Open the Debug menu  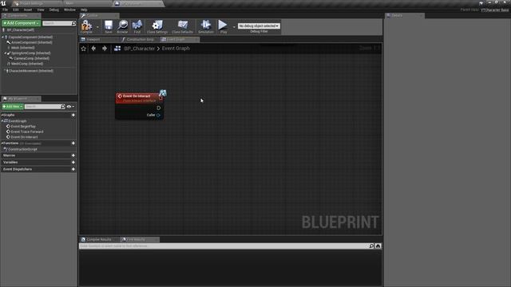tap(54, 10)
